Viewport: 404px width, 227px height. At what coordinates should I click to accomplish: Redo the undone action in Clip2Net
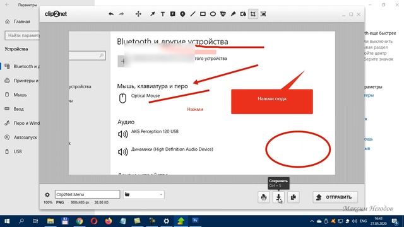point(121,14)
